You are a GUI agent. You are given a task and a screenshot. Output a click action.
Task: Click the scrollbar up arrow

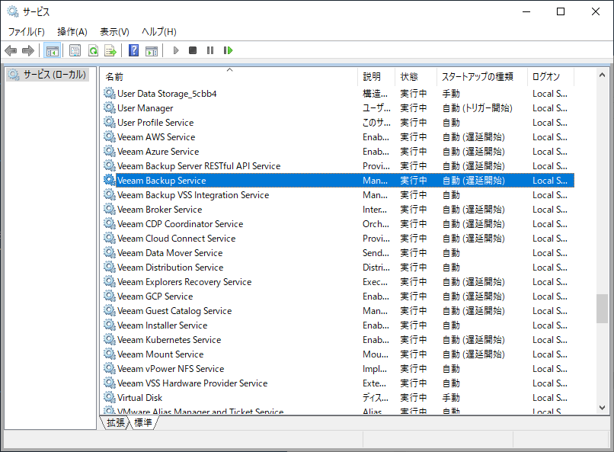click(602, 75)
